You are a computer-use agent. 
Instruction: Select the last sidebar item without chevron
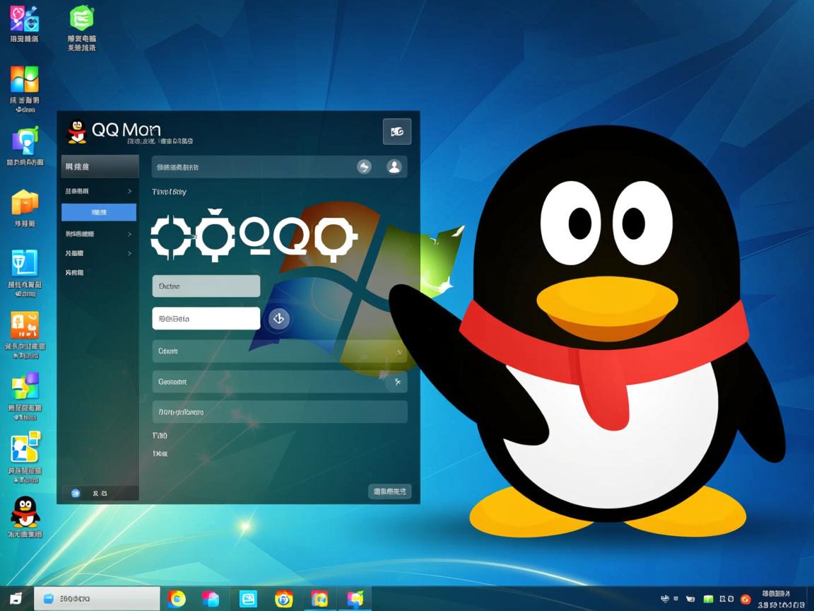pyautogui.click(x=75, y=272)
